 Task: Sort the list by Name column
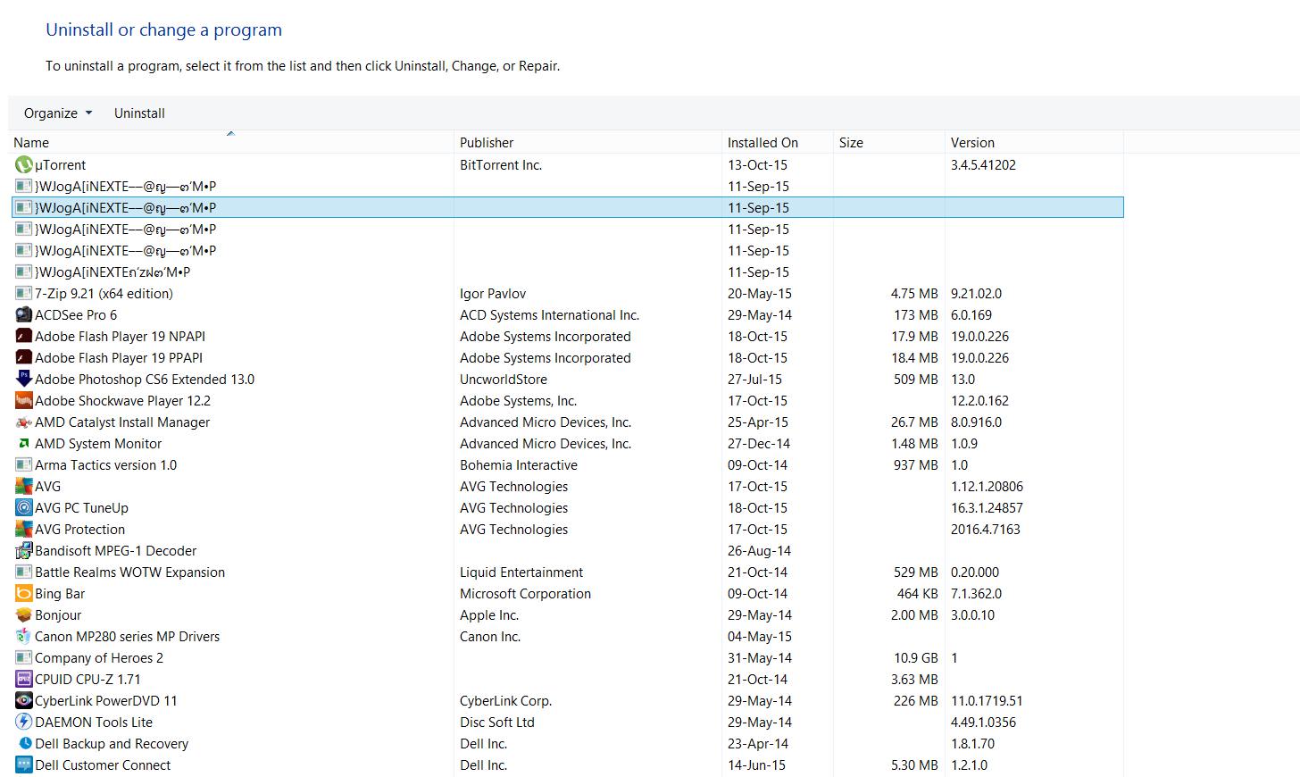[231, 143]
